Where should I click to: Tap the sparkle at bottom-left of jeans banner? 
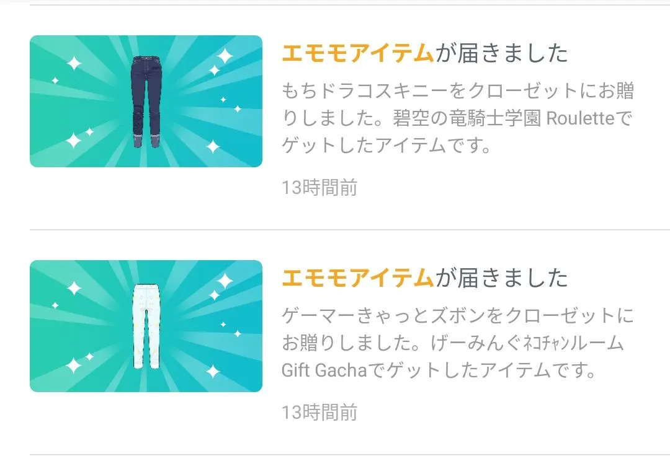(73, 141)
